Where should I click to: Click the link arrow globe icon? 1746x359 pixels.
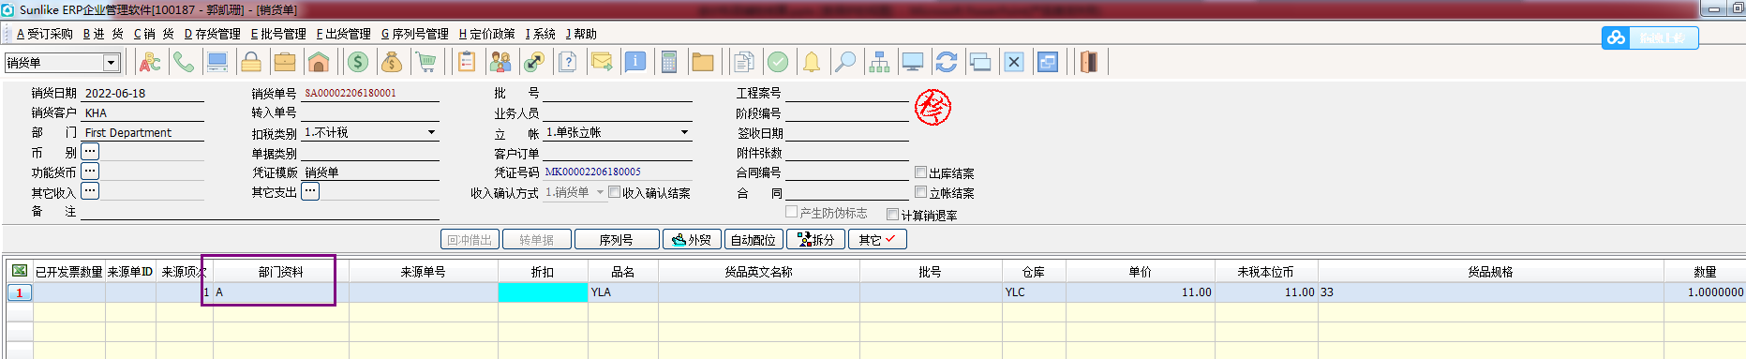534,63
